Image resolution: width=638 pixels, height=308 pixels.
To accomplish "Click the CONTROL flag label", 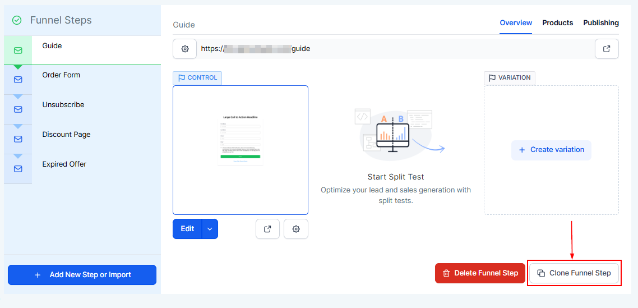I will pyautogui.click(x=197, y=78).
